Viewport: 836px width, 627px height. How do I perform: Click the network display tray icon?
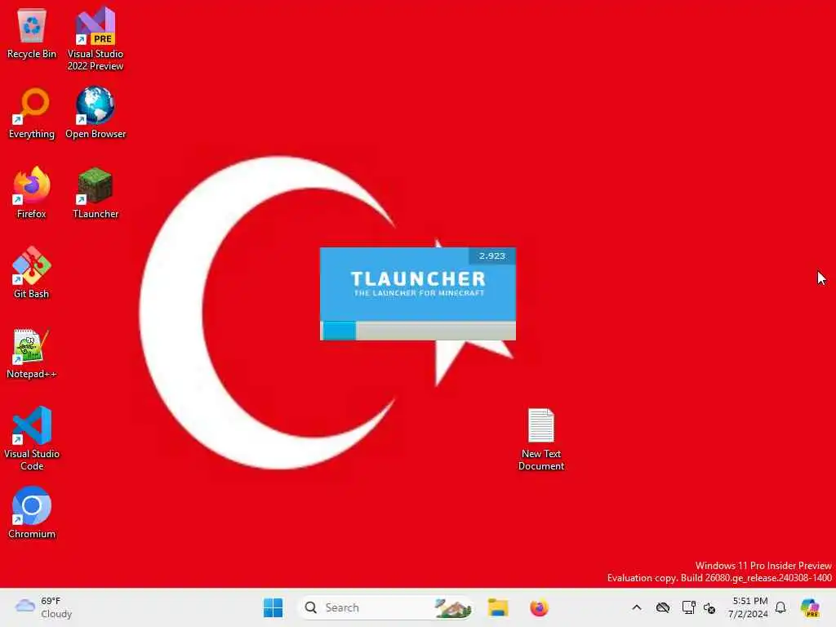688,607
